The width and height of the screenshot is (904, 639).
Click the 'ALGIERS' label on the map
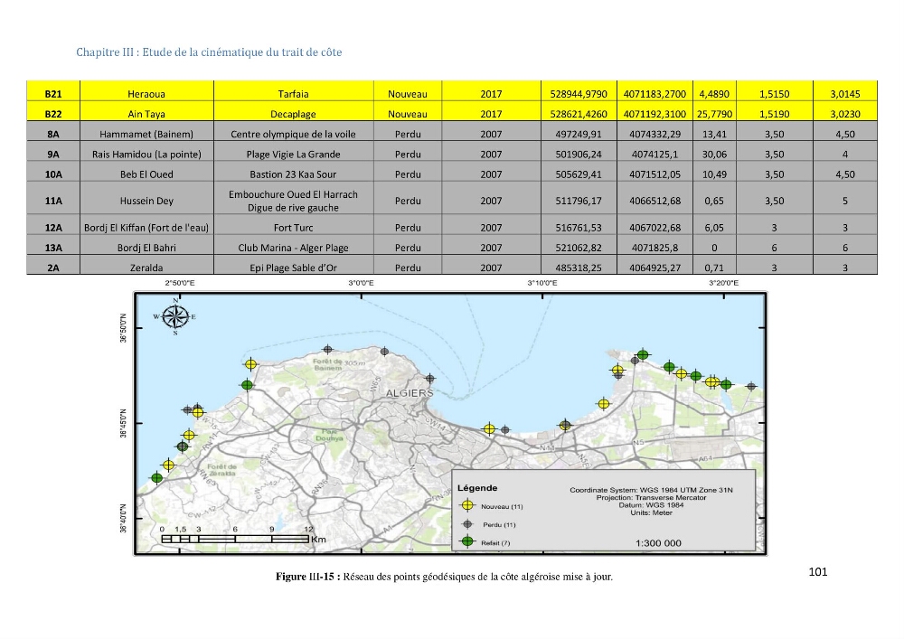[x=410, y=393]
